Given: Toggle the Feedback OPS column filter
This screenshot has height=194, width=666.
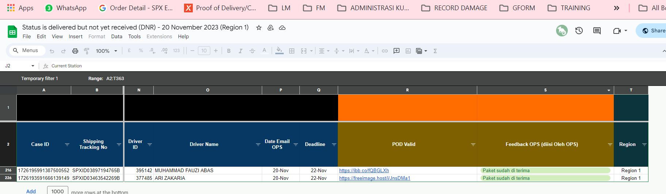Looking at the screenshot, I should pyautogui.click(x=610, y=144).
